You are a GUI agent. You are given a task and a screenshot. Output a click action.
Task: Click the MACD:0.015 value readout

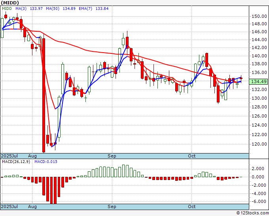click(46, 162)
